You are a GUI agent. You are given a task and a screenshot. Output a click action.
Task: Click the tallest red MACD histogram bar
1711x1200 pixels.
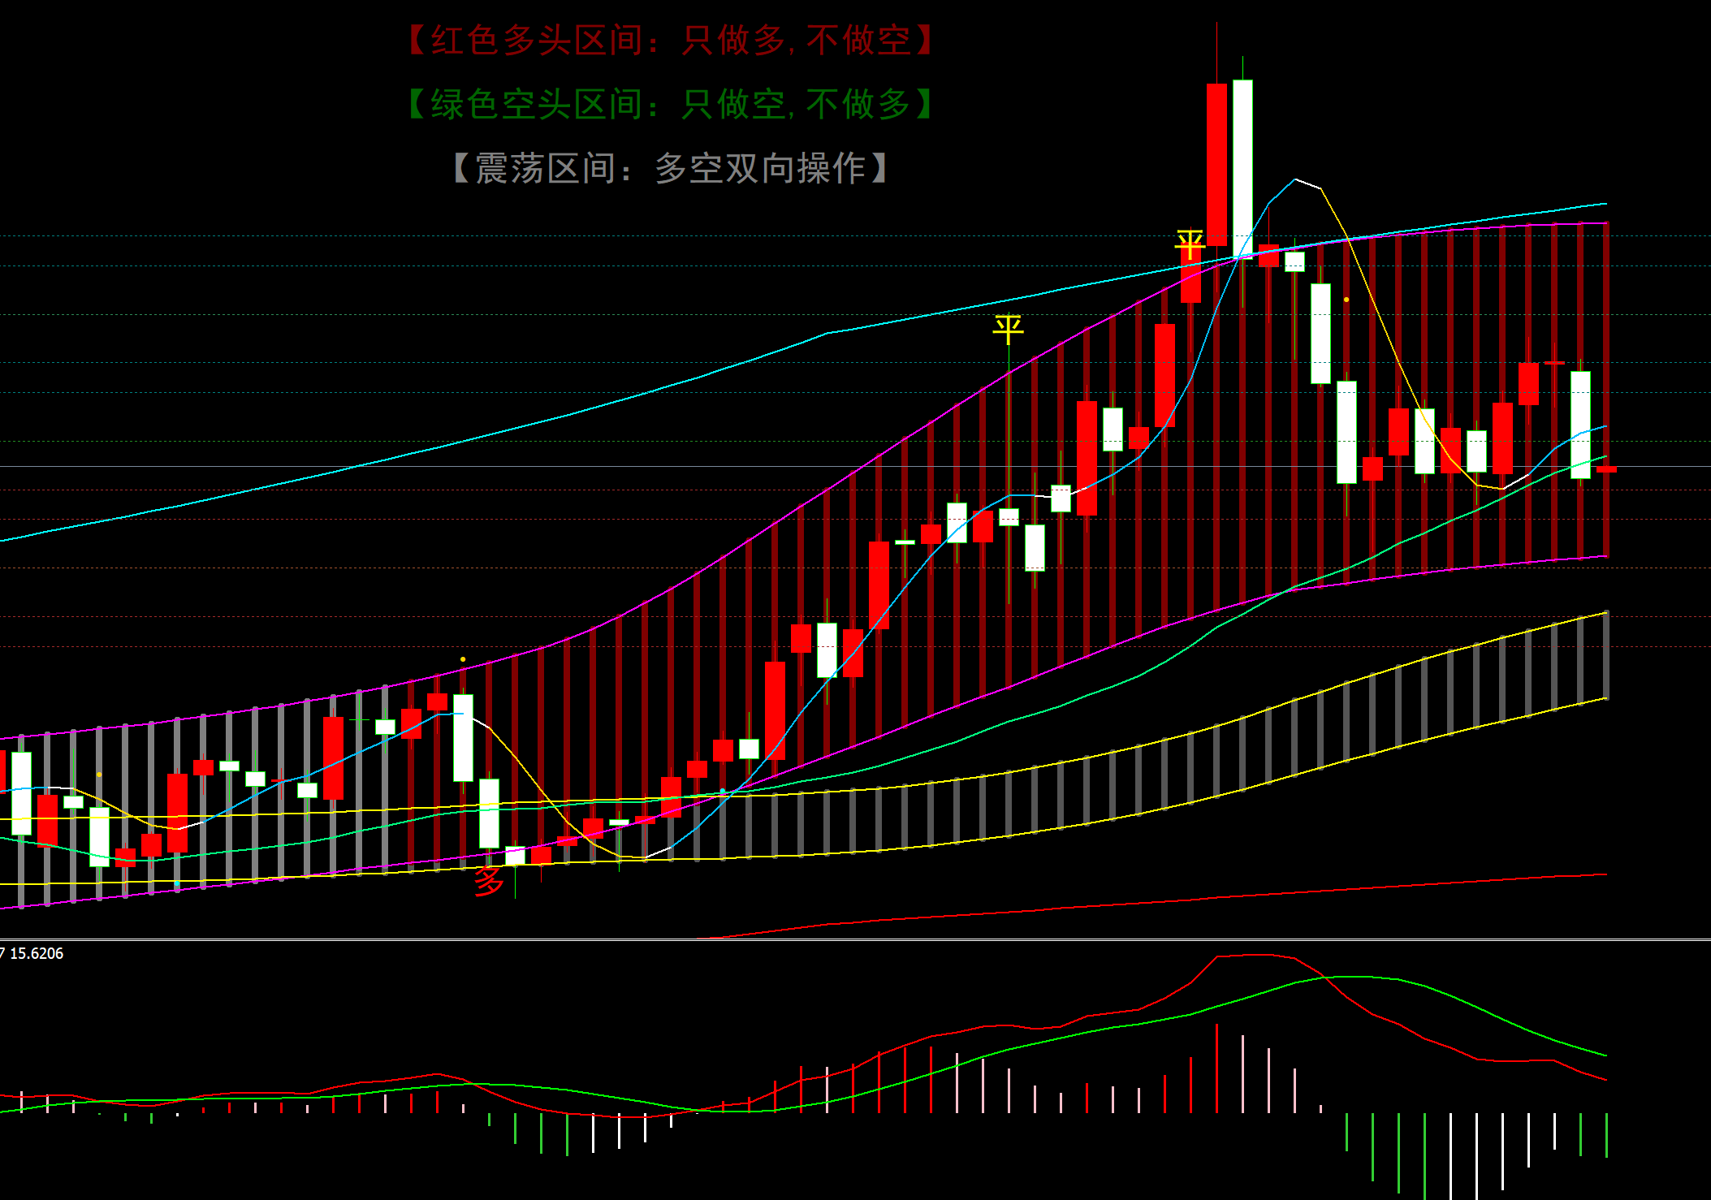(x=1216, y=1068)
